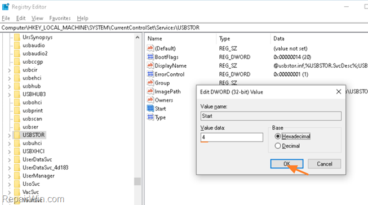
Task: Click the usbaudio2 folder icon
Action: coord(17,54)
